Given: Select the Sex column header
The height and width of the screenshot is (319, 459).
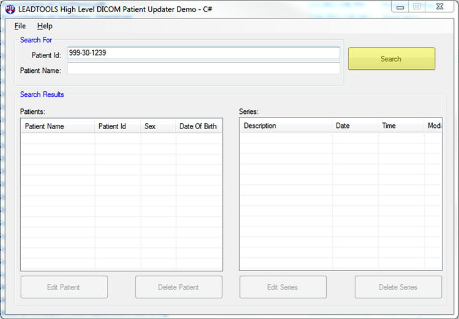Looking at the screenshot, I should [x=158, y=126].
